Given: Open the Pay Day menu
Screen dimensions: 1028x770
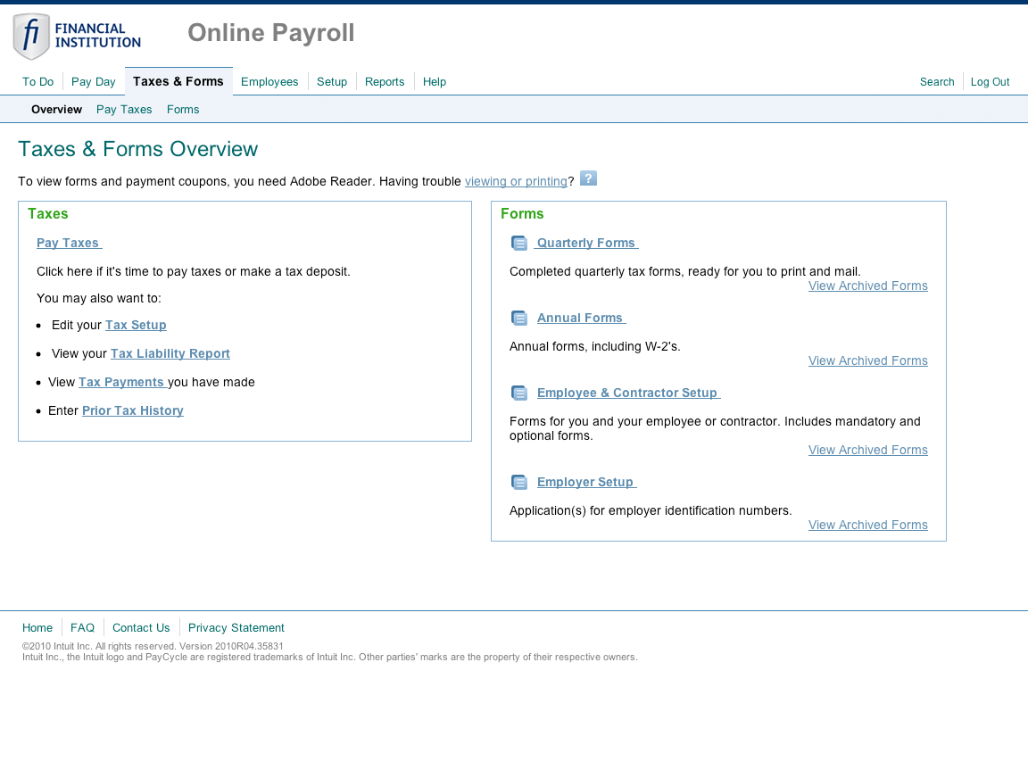Looking at the screenshot, I should coord(93,81).
